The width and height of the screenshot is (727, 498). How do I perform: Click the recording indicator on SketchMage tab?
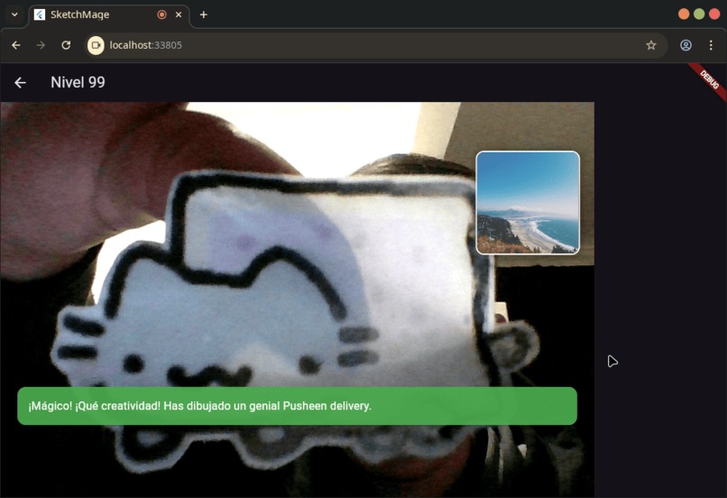point(161,14)
